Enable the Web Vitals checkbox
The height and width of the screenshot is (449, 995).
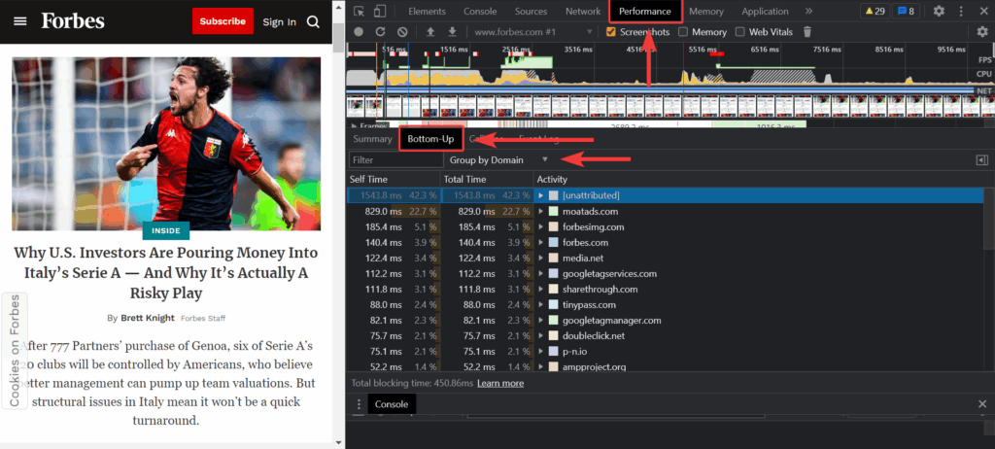coord(739,32)
